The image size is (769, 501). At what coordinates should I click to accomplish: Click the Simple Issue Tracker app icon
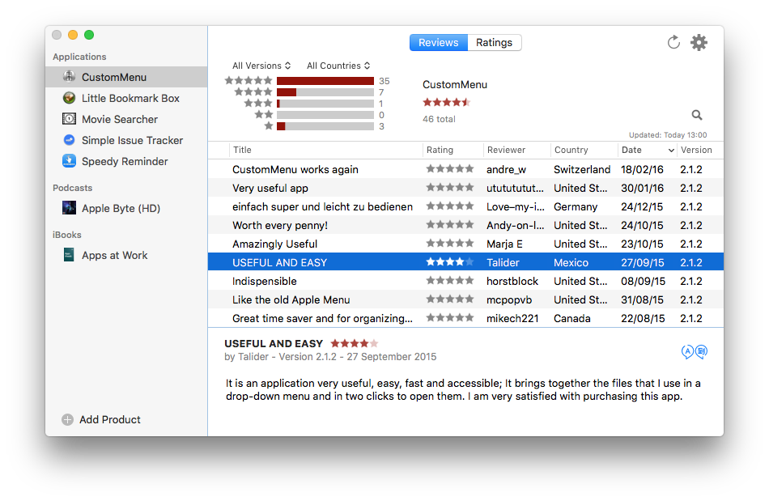pyautogui.click(x=69, y=140)
